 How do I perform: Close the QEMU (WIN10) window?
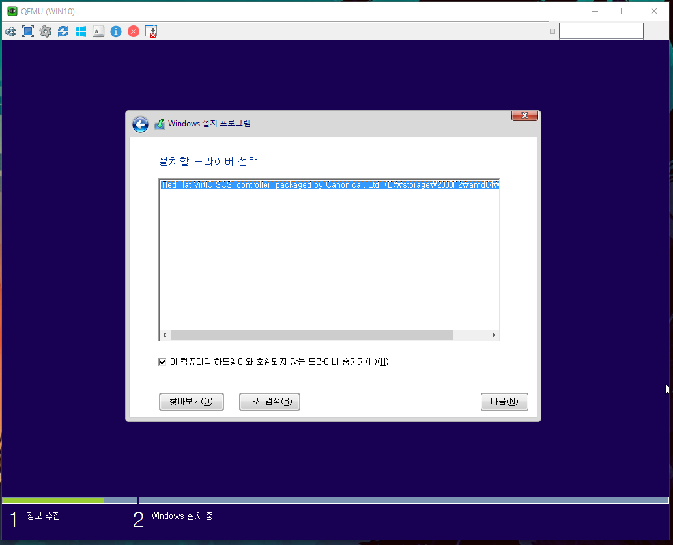[x=654, y=11]
